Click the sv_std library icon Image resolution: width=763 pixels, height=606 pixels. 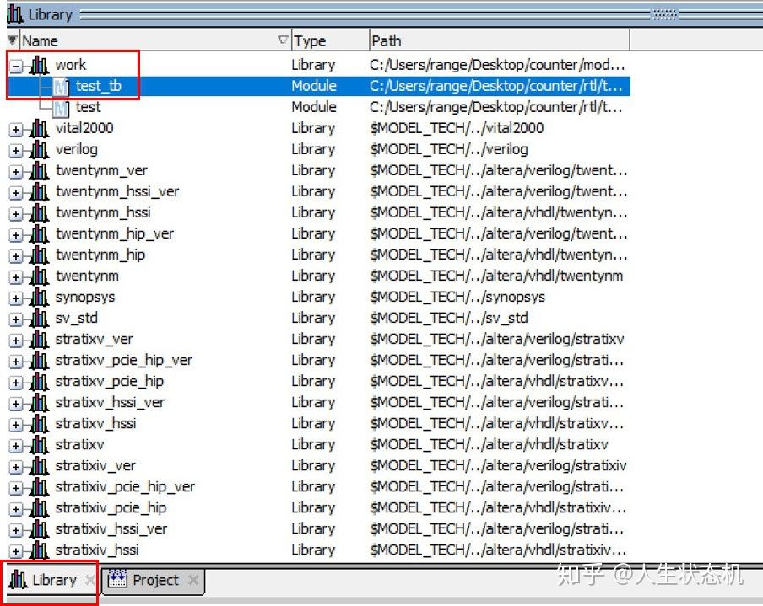(x=39, y=319)
